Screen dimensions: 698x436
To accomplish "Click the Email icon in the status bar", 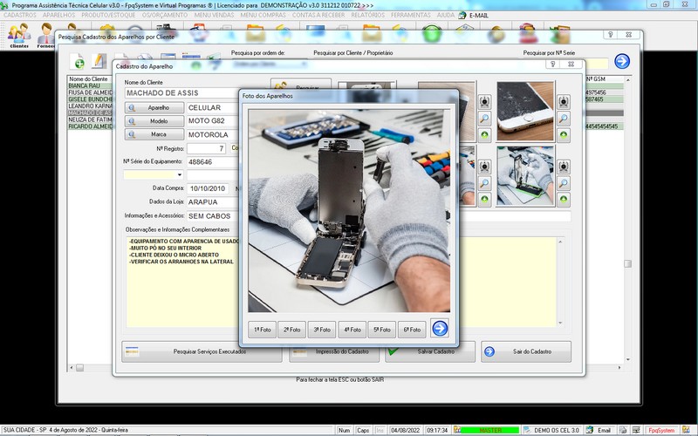I will tap(598, 430).
